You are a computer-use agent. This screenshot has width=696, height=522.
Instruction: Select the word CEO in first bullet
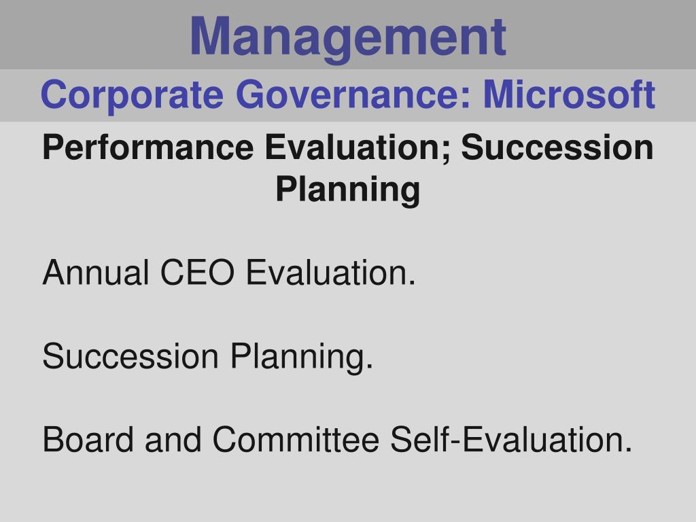coord(197,273)
